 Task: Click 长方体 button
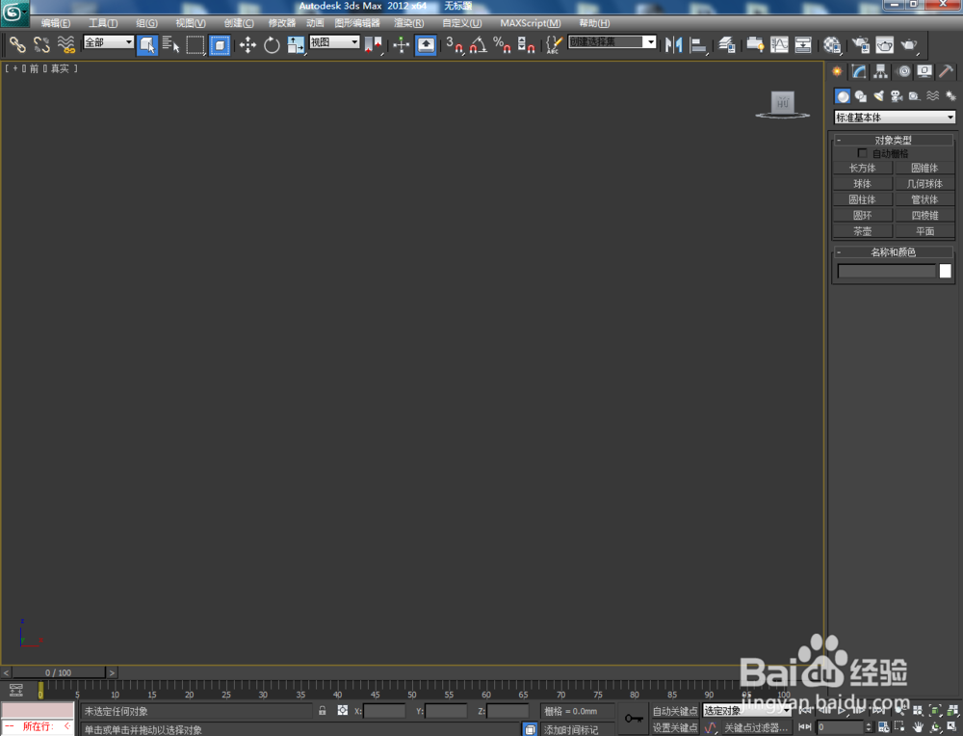(x=862, y=168)
